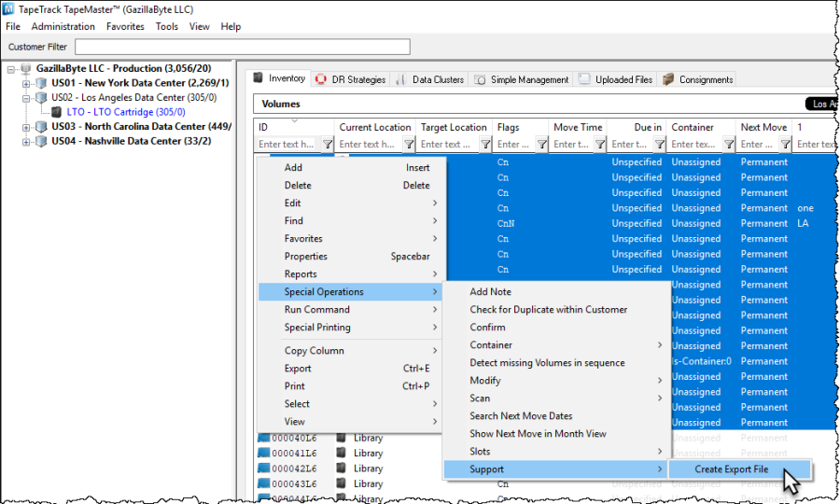Image resolution: width=840 pixels, height=504 pixels.
Task: Click the Current Location filter text box
Action: coord(369,144)
